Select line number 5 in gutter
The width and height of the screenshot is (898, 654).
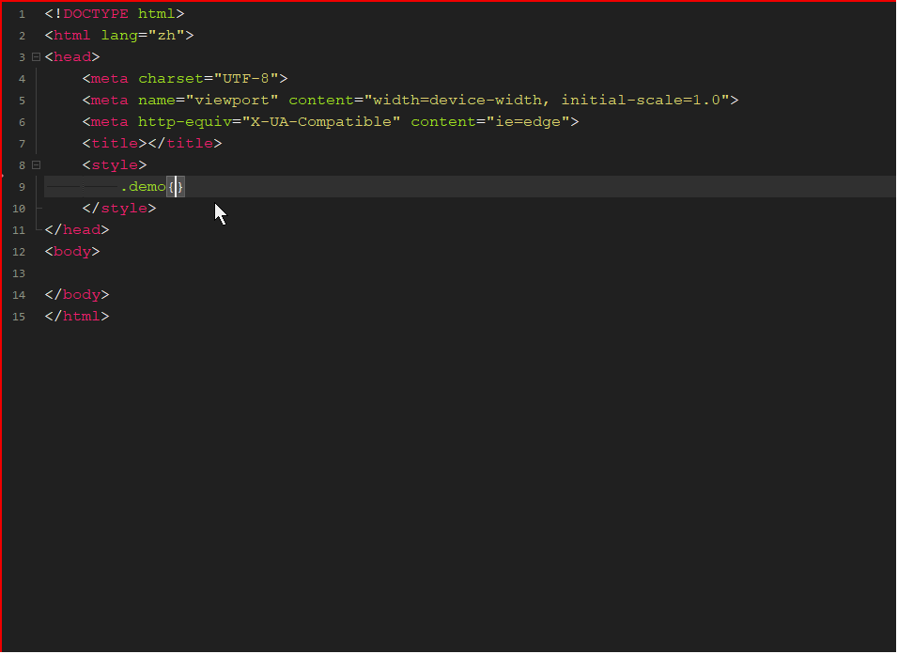(22, 101)
